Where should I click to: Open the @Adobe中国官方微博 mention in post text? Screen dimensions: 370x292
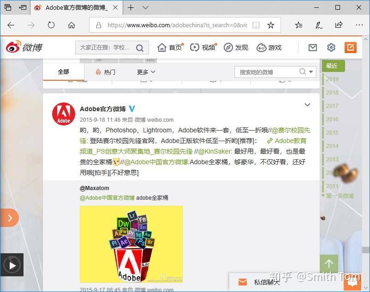click(156, 162)
